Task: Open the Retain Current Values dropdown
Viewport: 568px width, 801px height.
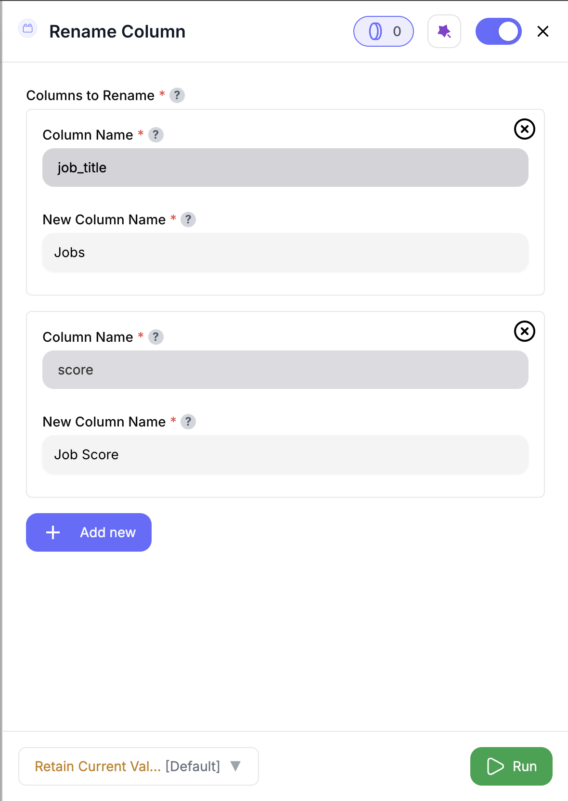Action: (x=138, y=766)
